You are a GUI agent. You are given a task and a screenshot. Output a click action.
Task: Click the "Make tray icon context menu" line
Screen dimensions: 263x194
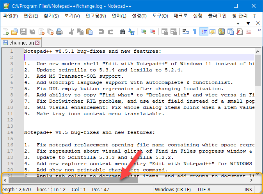coord(94,114)
